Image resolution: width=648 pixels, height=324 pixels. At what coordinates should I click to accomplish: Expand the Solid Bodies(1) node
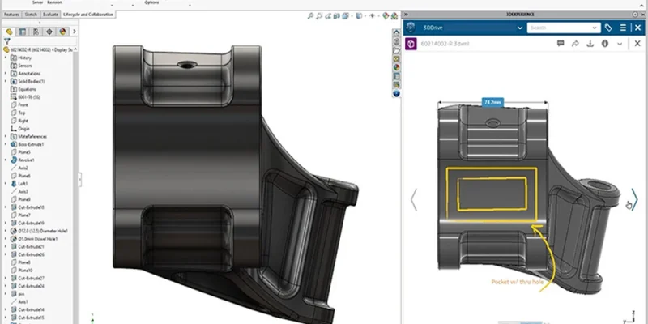click(x=6, y=82)
